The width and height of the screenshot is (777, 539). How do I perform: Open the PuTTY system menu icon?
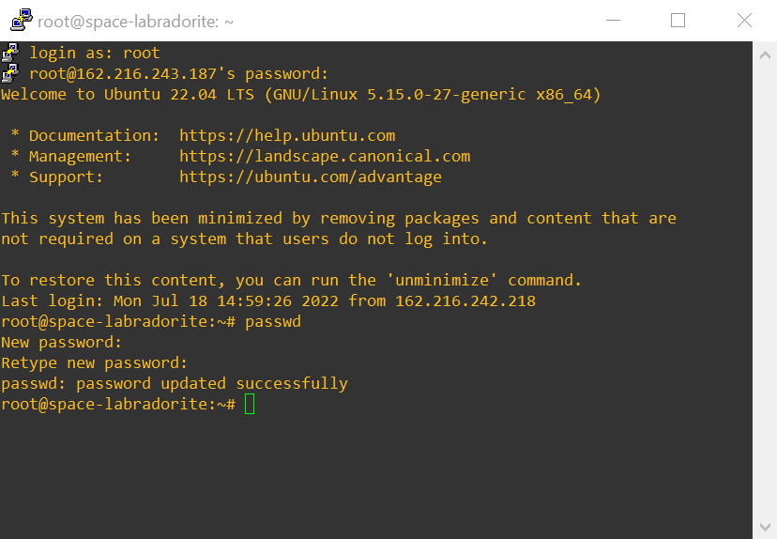[21, 20]
